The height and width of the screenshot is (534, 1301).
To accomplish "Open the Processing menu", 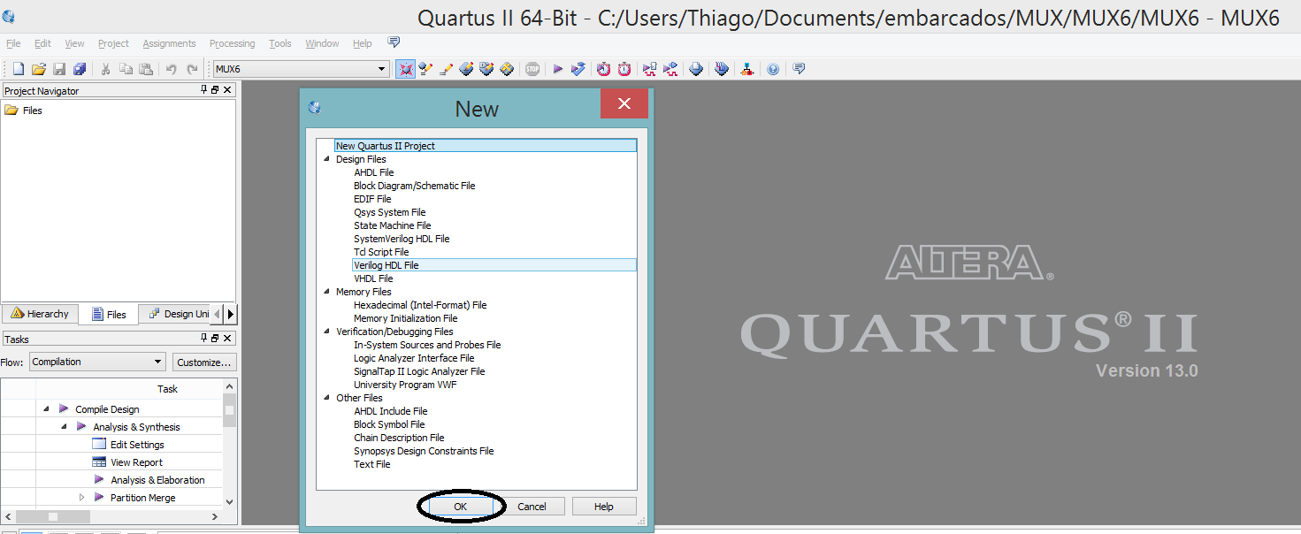I will point(232,43).
